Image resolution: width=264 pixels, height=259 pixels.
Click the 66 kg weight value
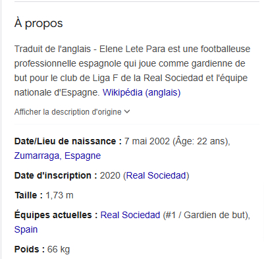click(x=59, y=250)
